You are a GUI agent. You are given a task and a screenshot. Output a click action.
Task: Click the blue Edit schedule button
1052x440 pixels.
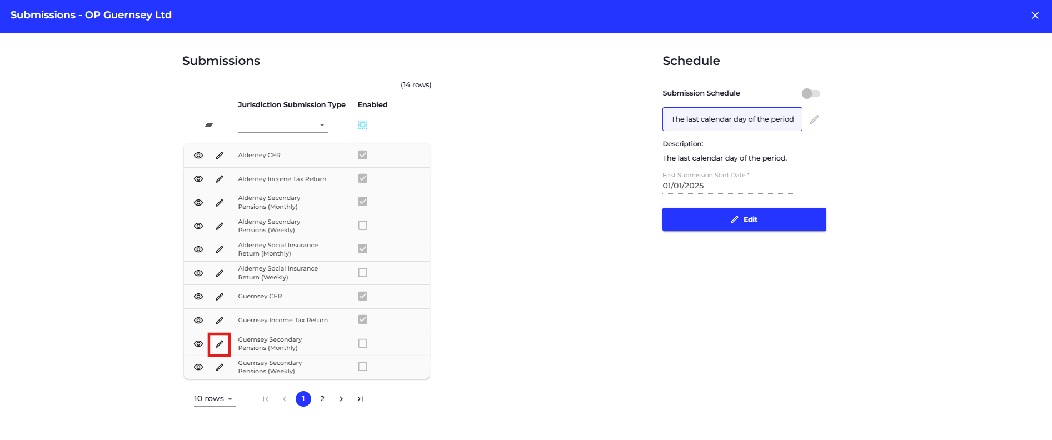[x=744, y=219]
